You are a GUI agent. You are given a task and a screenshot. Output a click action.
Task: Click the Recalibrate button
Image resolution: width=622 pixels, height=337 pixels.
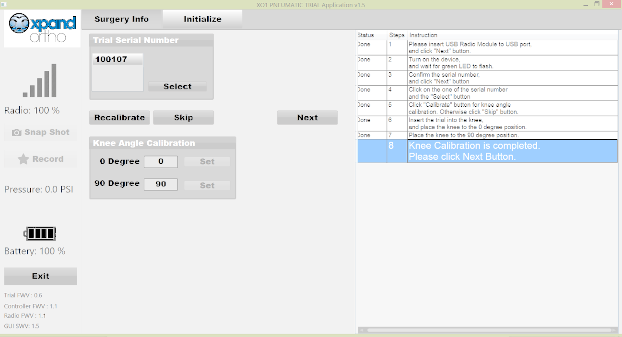pyautogui.click(x=119, y=118)
